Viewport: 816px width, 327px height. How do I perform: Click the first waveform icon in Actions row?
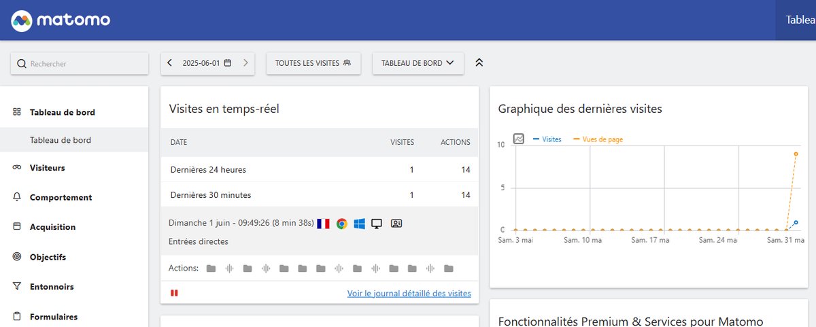coord(229,269)
